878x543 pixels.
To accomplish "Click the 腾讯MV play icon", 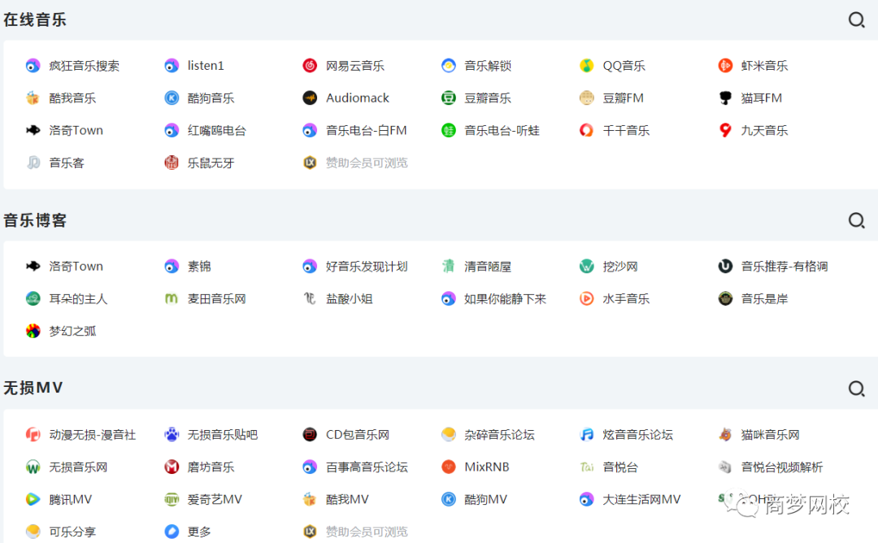I will pyautogui.click(x=33, y=499).
